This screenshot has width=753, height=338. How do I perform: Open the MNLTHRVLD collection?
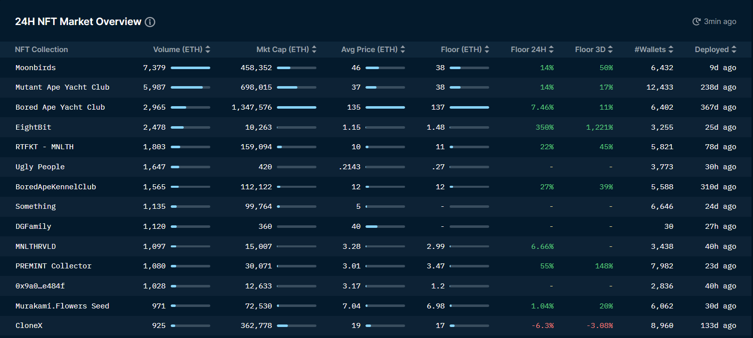coord(36,246)
